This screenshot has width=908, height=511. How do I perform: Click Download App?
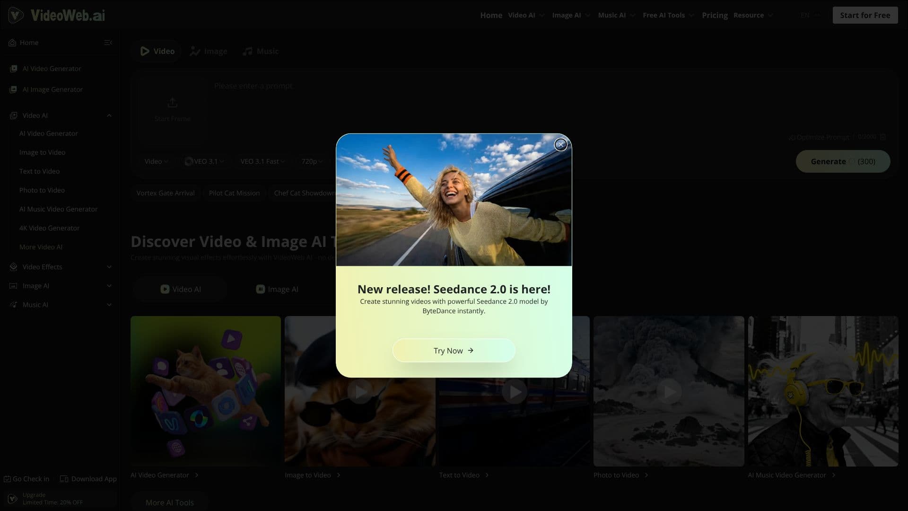click(x=88, y=479)
